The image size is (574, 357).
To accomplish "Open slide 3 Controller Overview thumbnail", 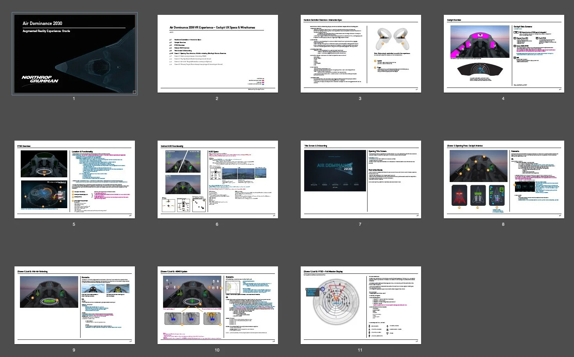I will pos(361,54).
